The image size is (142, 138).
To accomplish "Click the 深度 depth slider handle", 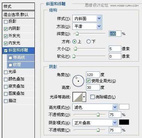I will pos(77,34).
